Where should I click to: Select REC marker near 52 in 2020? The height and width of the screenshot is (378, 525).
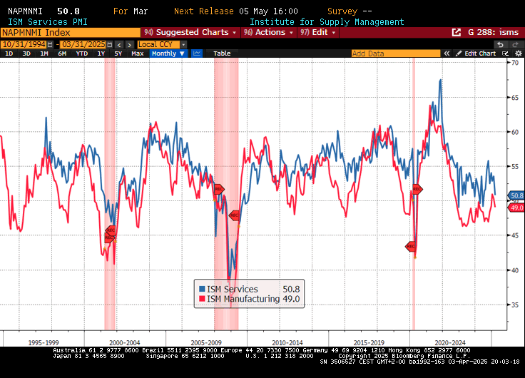click(417, 189)
